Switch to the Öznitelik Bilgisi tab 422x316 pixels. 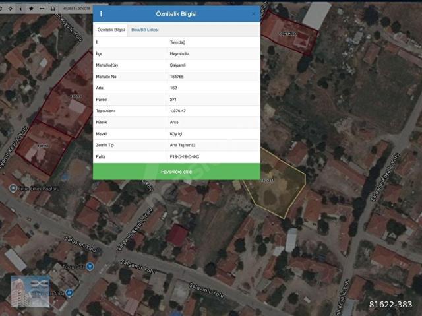(111, 30)
